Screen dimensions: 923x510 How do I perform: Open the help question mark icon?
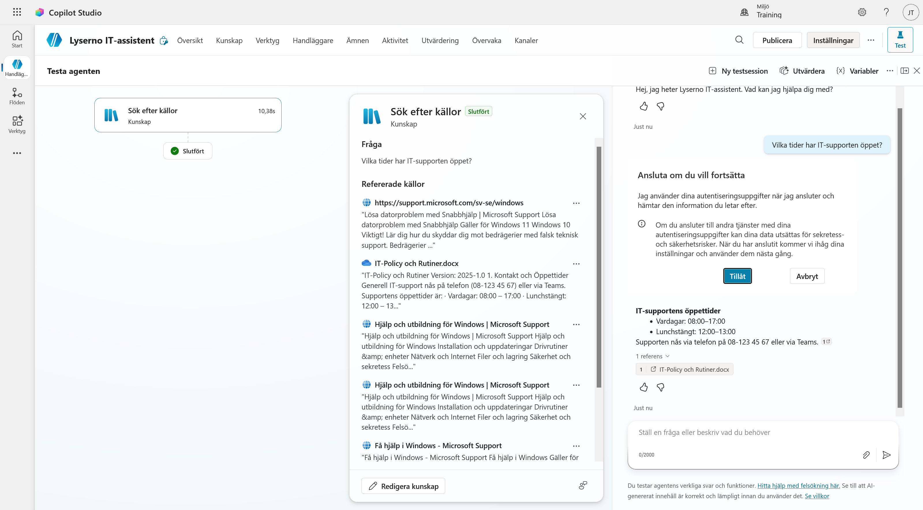tap(886, 12)
